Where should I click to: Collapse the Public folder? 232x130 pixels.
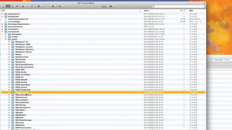tap(6, 39)
